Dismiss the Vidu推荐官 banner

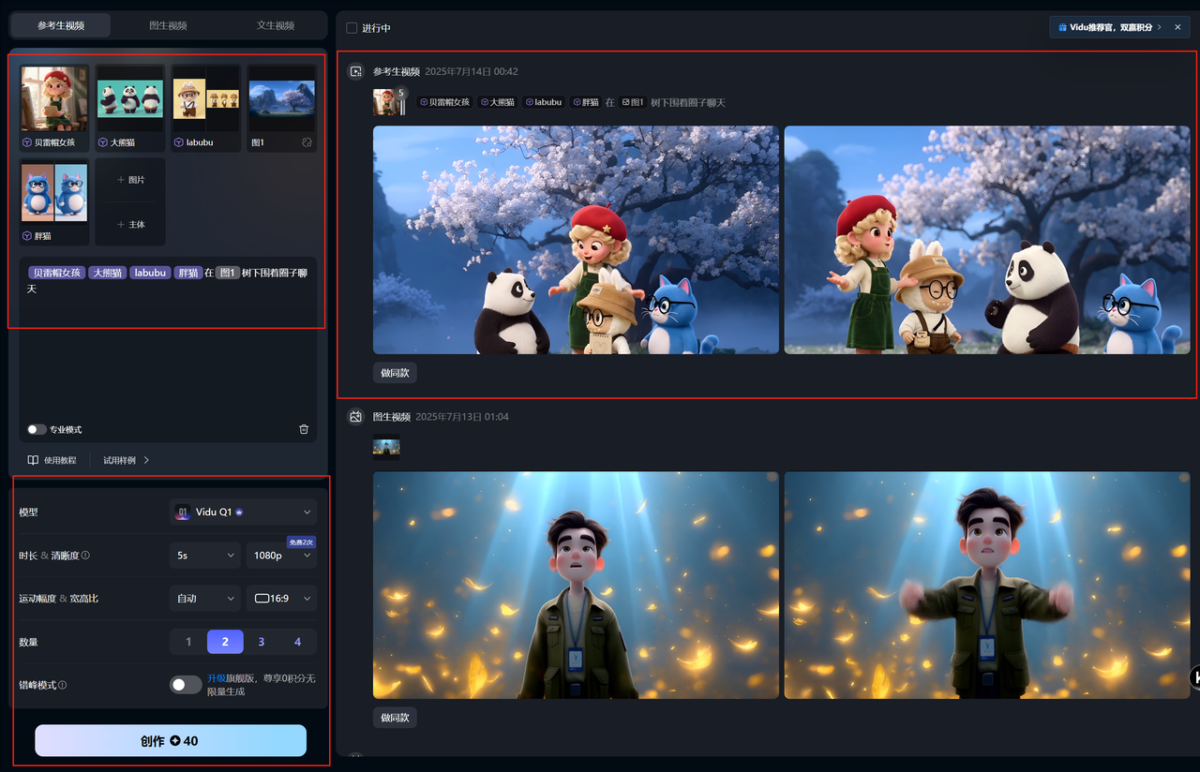click(x=1177, y=27)
